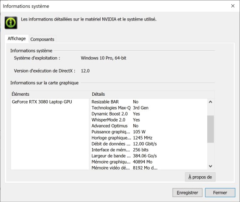240x202 pixels.
Task: Select the Largeur de bande 384.06 Go/s row
Action: point(149,156)
